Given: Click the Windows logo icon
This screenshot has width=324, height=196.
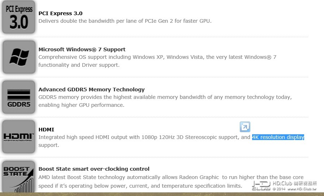Looking at the screenshot, I should [18, 57].
